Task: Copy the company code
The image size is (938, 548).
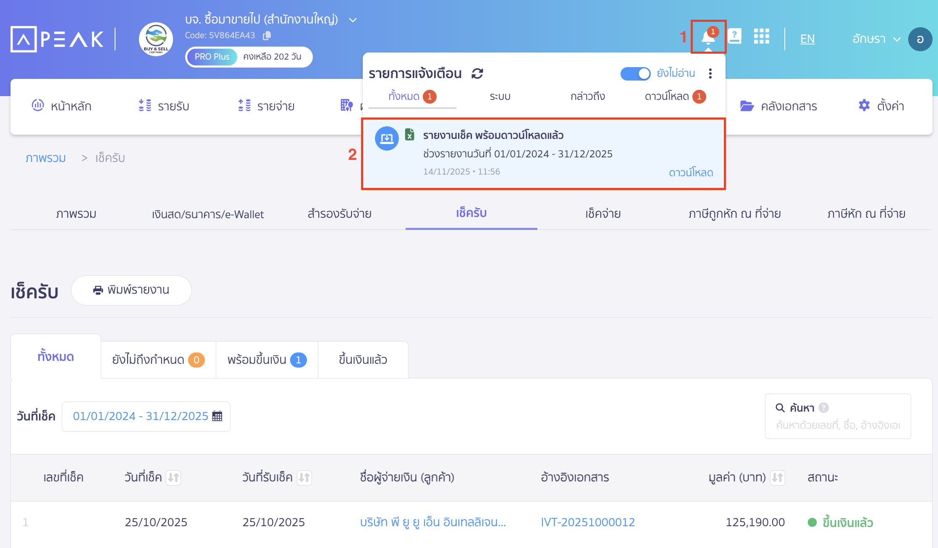Action: [267, 36]
